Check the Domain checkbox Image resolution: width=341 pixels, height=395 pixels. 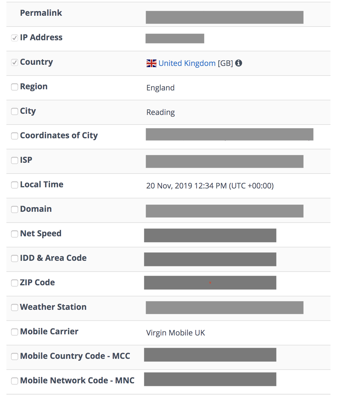pyautogui.click(x=15, y=209)
